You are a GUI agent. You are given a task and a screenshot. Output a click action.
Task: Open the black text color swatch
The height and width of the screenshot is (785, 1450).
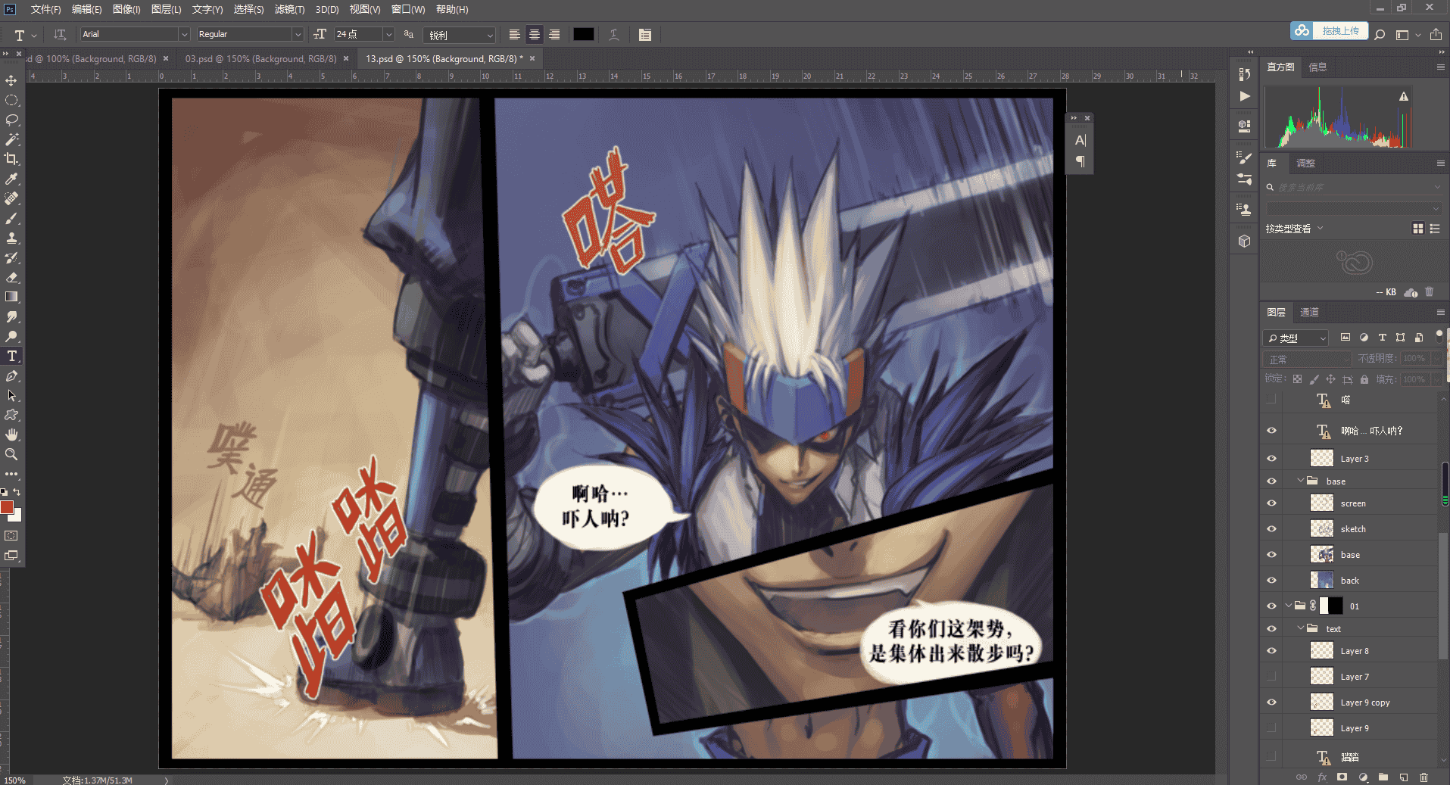[583, 35]
